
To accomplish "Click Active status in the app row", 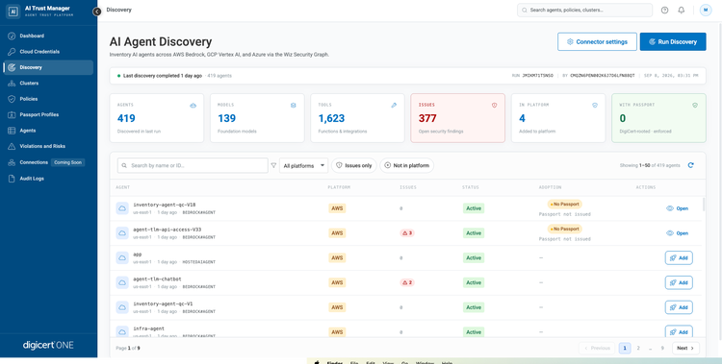I will click(x=474, y=257).
